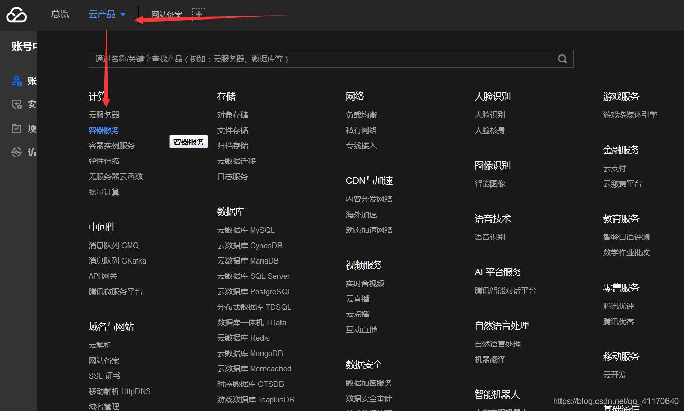684x411 pixels.
Task: Open 腾讯微服务平台
Action: tap(115, 292)
